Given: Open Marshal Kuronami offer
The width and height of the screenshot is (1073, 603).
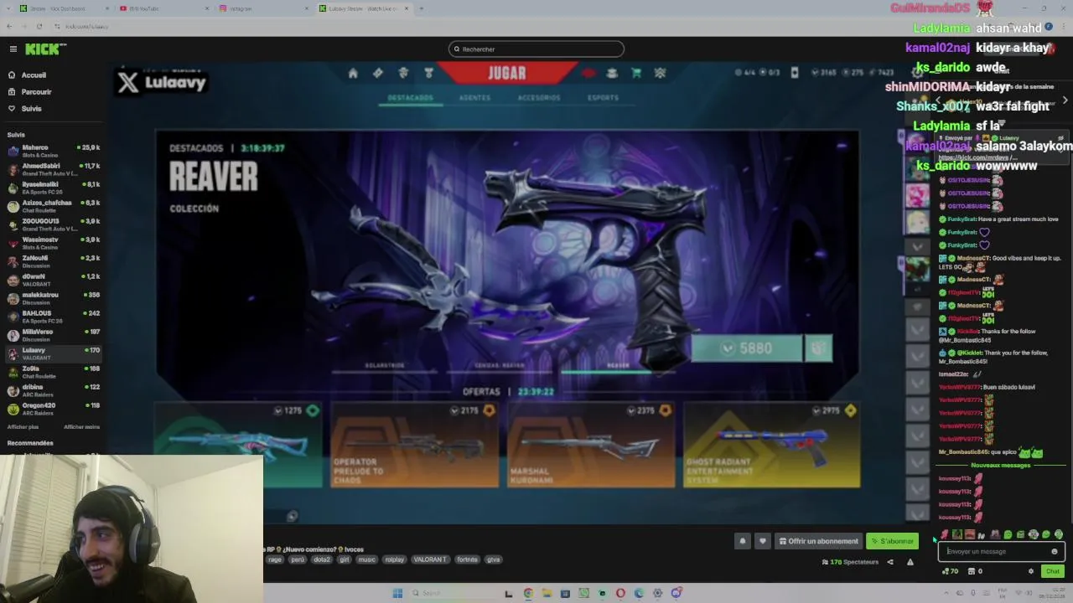Looking at the screenshot, I should point(591,445).
